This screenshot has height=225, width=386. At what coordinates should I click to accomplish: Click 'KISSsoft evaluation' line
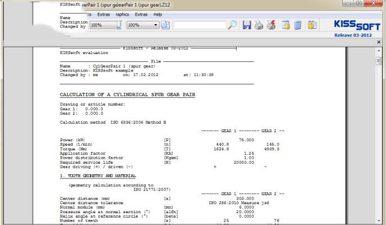click(84, 53)
